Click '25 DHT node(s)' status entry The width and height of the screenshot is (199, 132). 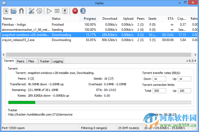coord(129,128)
